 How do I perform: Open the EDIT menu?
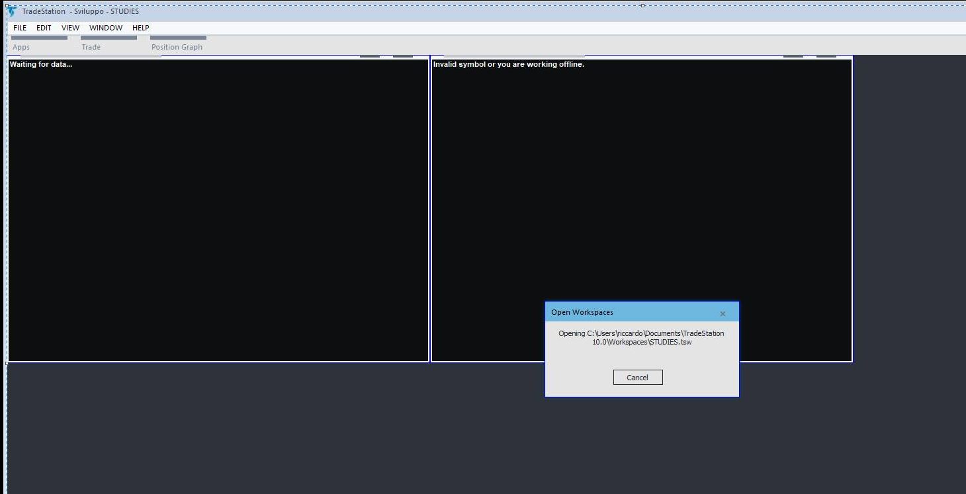[x=44, y=28]
